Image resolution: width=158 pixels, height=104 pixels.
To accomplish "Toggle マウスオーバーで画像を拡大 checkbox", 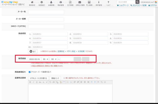I will [x=30, y=72].
